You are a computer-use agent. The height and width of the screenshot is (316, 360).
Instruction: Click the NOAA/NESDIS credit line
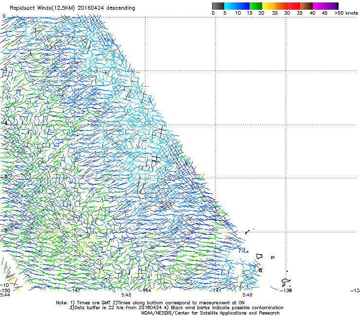(210, 313)
